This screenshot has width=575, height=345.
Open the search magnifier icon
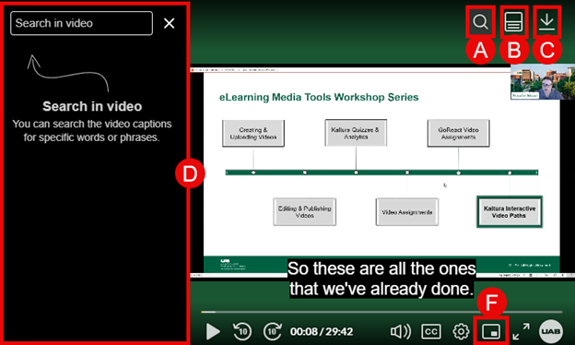coord(480,21)
